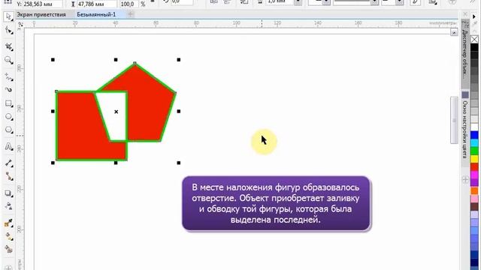The height and width of the screenshot is (270, 481).
Task: Pick the blue palette swatch
Action: tap(474, 135)
